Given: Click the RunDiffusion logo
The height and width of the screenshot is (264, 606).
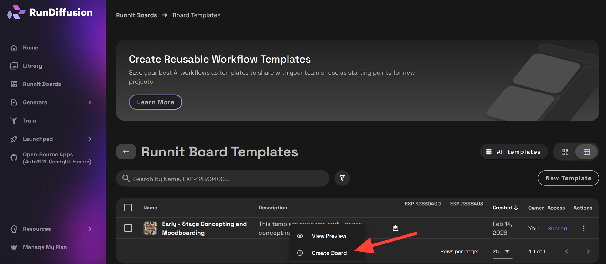Looking at the screenshot, I should point(50,13).
